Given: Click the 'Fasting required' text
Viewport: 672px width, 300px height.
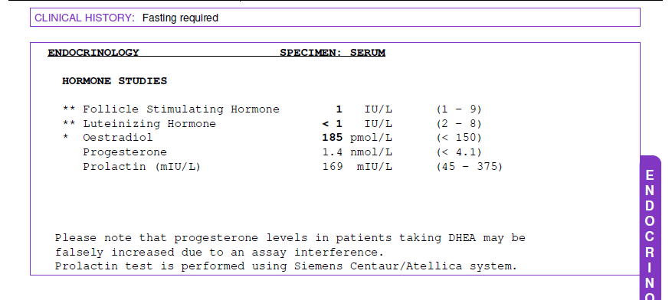Looking at the screenshot, I should [180, 18].
